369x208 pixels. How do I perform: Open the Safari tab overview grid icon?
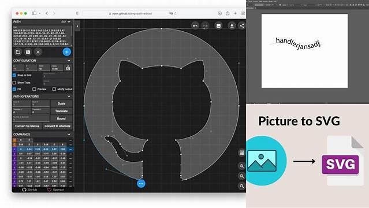(x=243, y=13)
